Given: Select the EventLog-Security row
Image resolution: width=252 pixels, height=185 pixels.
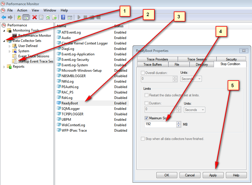Looking at the screenshot, I should point(92,60).
